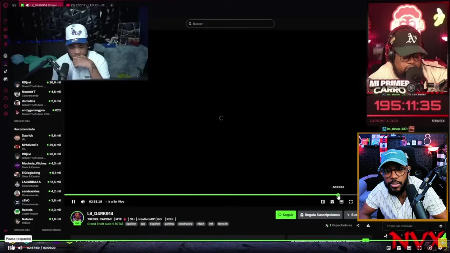Gift subs via Regala Suscripciones
The image size is (450, 253).
pos(320,215)
